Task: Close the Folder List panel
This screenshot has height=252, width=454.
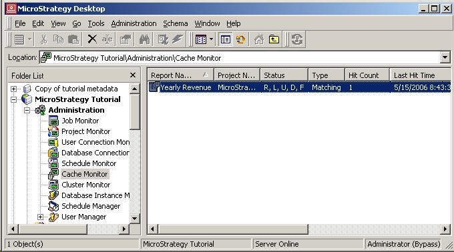Action: tap(133, 75)
